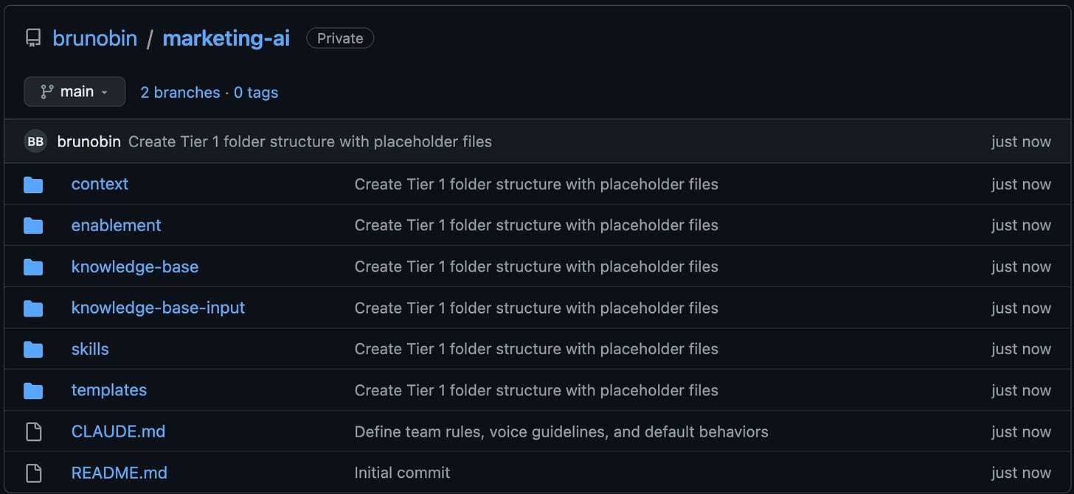1074x494 pixels.
Task: Click the Private label badge
Action: pyautogui.click(x=340, y=38)
